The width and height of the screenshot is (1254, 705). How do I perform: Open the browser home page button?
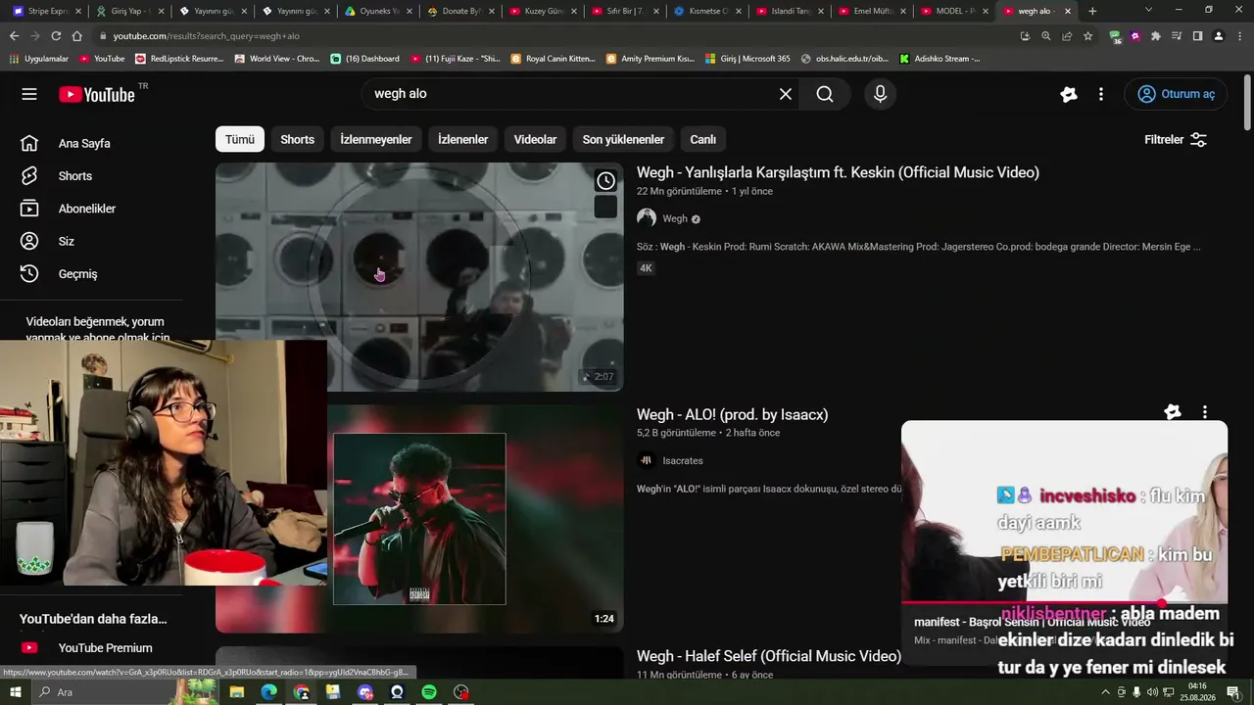click(77, 36)
